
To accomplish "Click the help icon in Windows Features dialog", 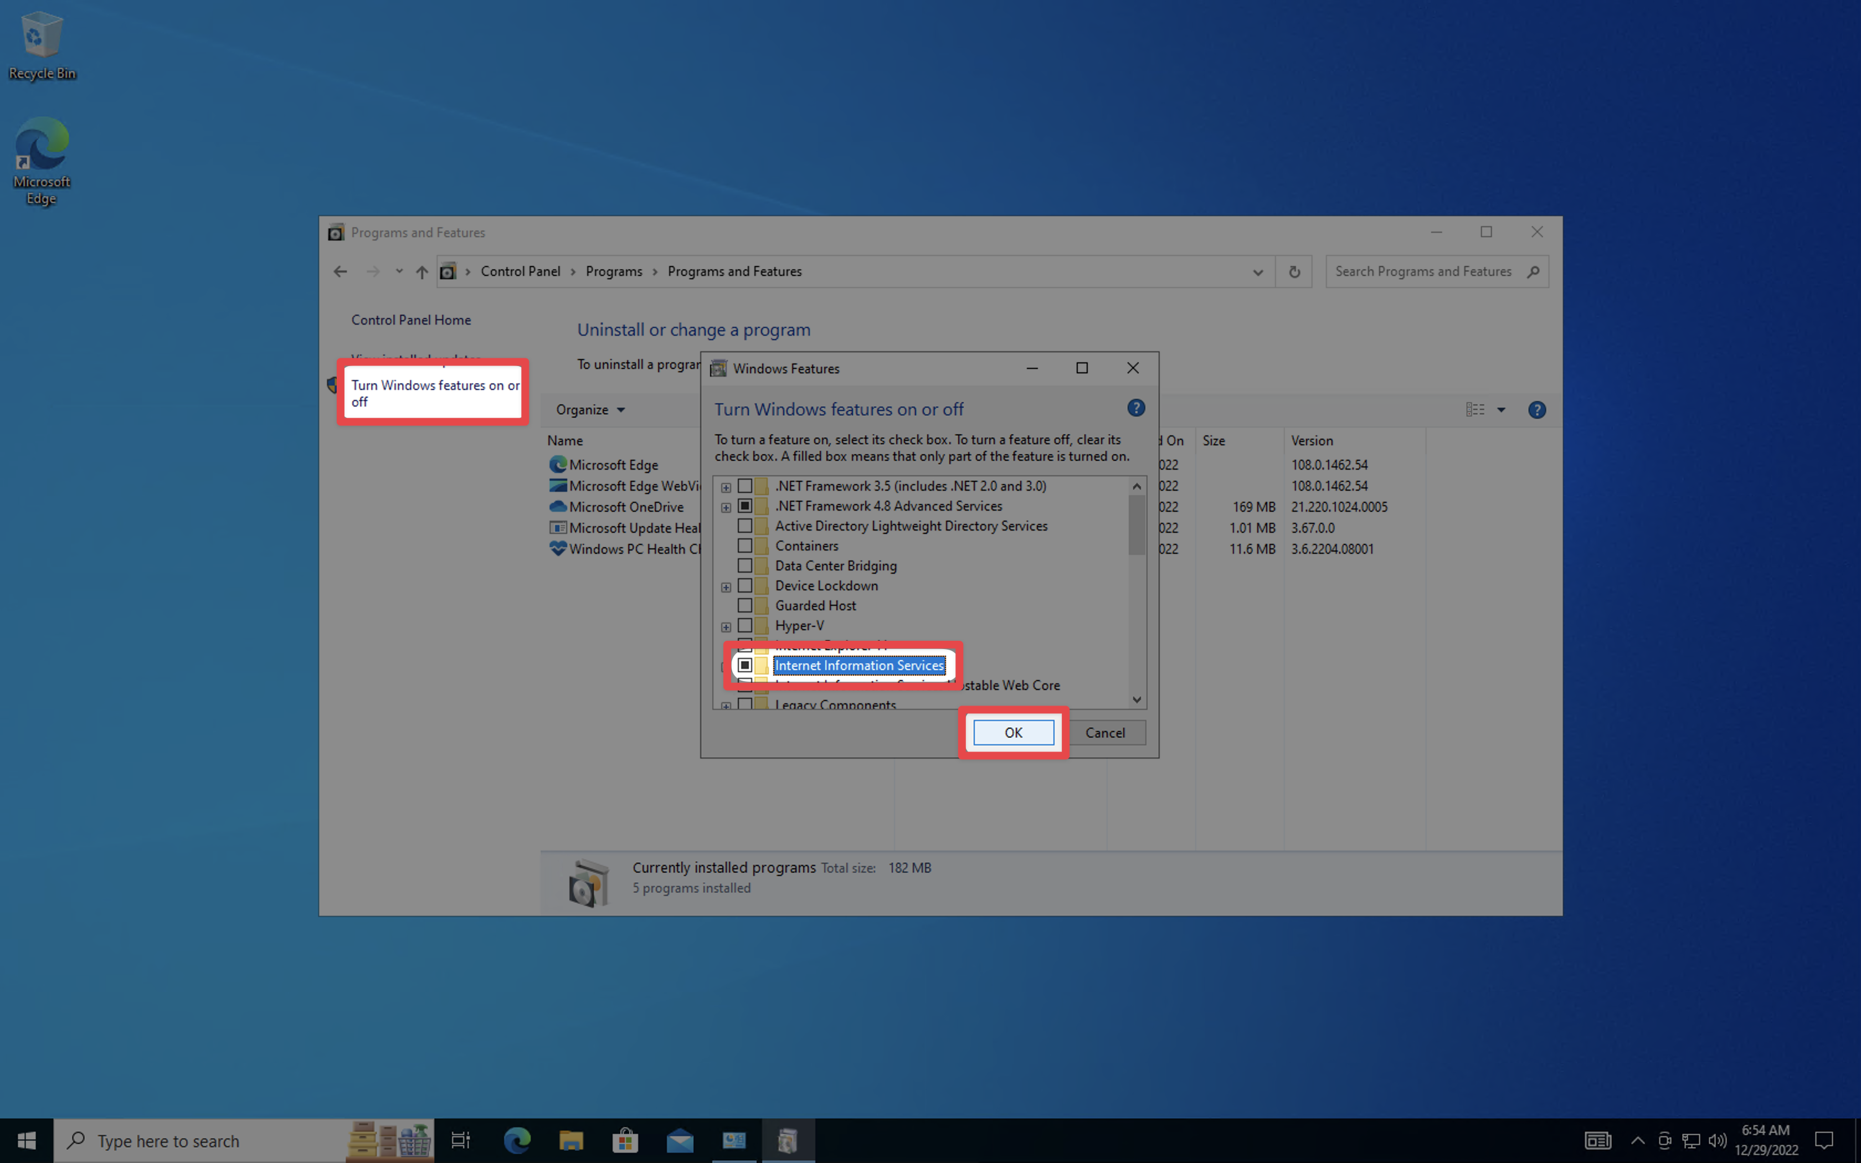I will click(1136, 409).
